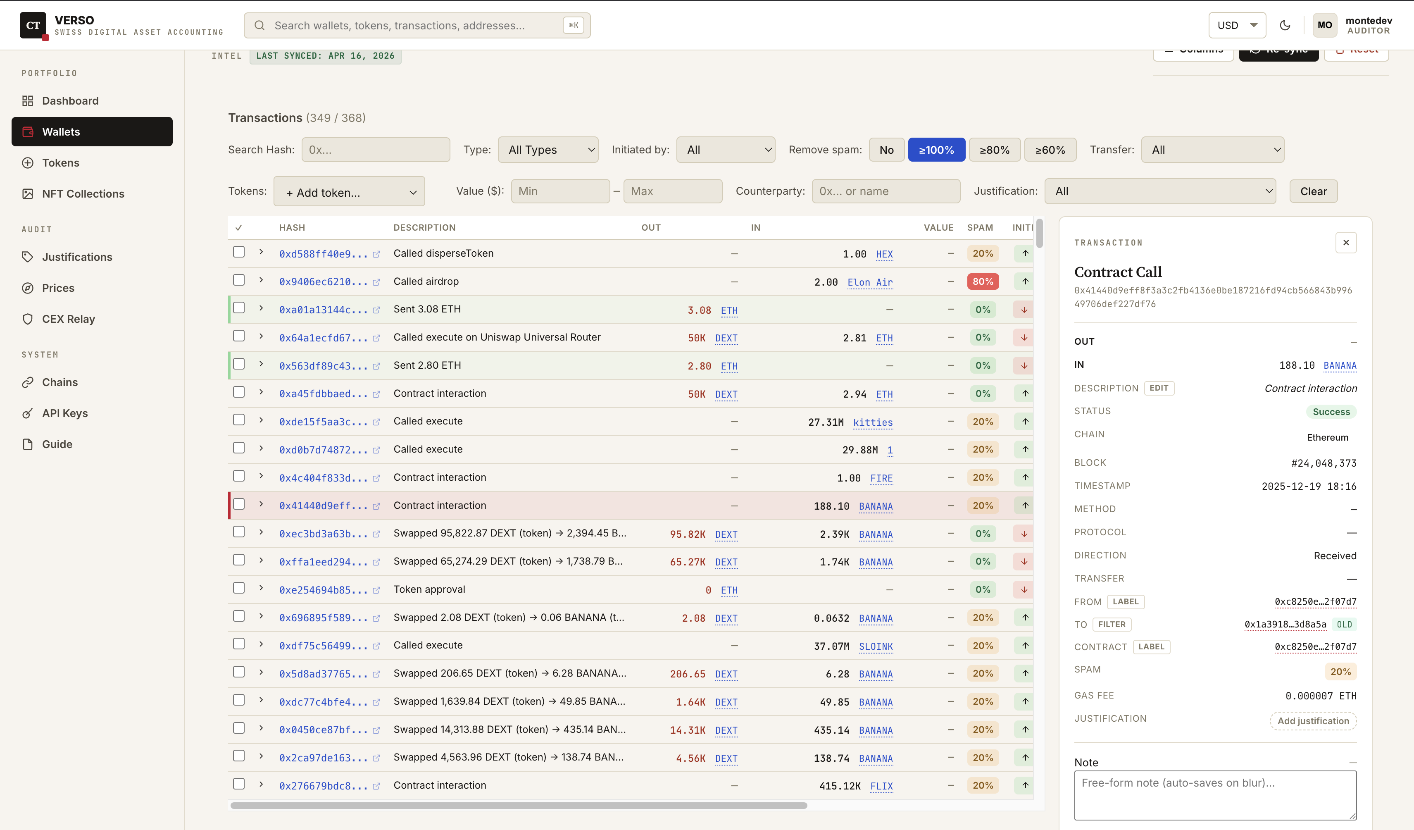The image size is (1414, 830).
Task: Expand the 0x276679bdc8 transaction row
Action: tap(261, 785)
